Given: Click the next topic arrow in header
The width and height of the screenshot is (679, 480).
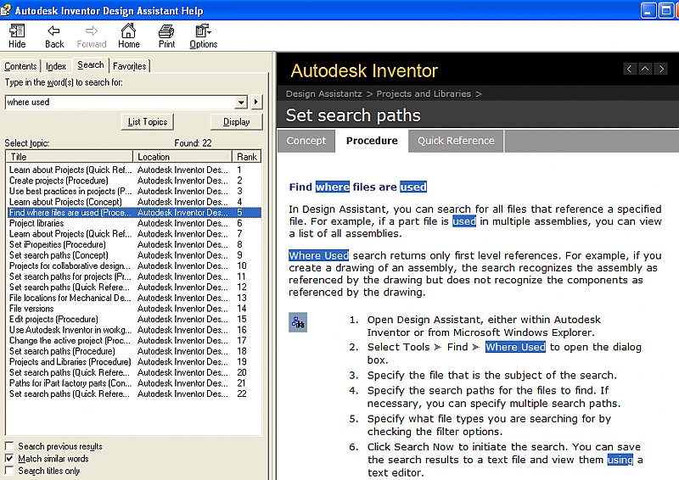Looking at the screenshot, I should [661, 69].
